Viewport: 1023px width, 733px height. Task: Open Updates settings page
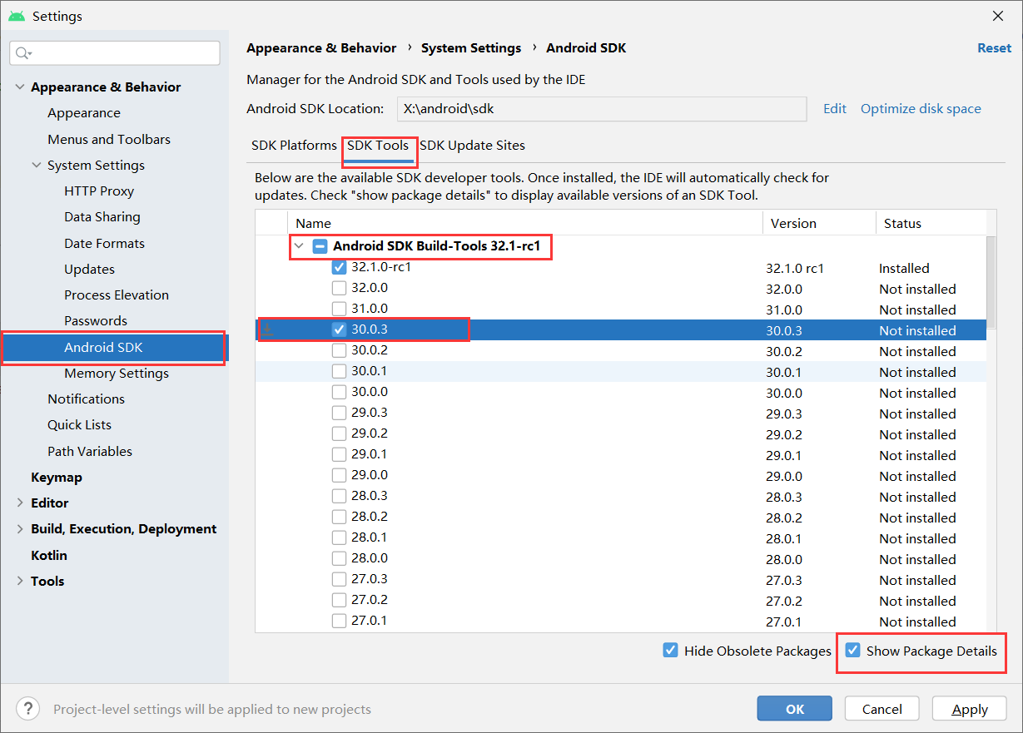click(89, 269)
